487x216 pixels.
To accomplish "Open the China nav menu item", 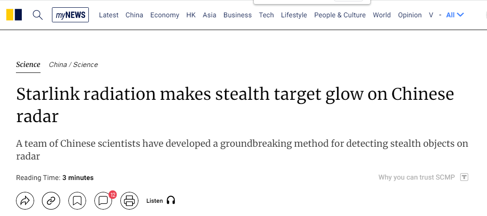I will click(x=134, y=15).
